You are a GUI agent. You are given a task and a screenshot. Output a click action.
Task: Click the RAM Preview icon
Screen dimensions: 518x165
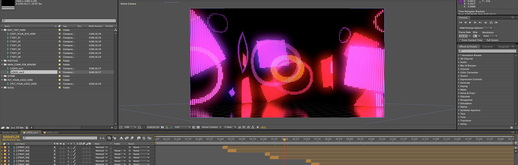tap(496, 23)
